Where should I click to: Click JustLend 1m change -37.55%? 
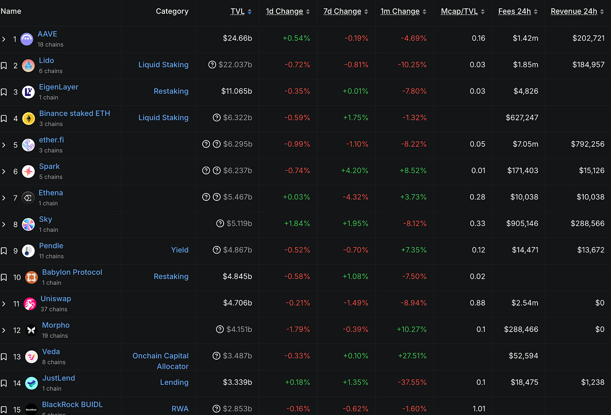click(x=412, y=382)
